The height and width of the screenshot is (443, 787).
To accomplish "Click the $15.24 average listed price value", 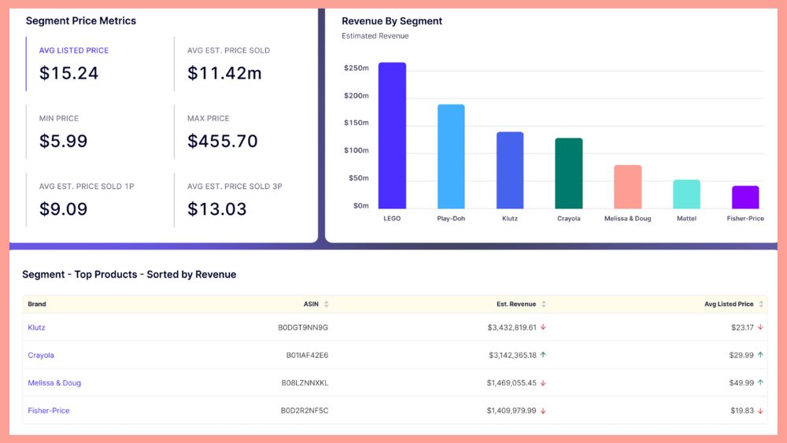I will 68,73.
